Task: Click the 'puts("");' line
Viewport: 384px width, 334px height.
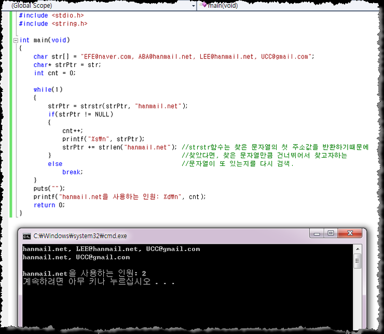Action: coord(49,188)
